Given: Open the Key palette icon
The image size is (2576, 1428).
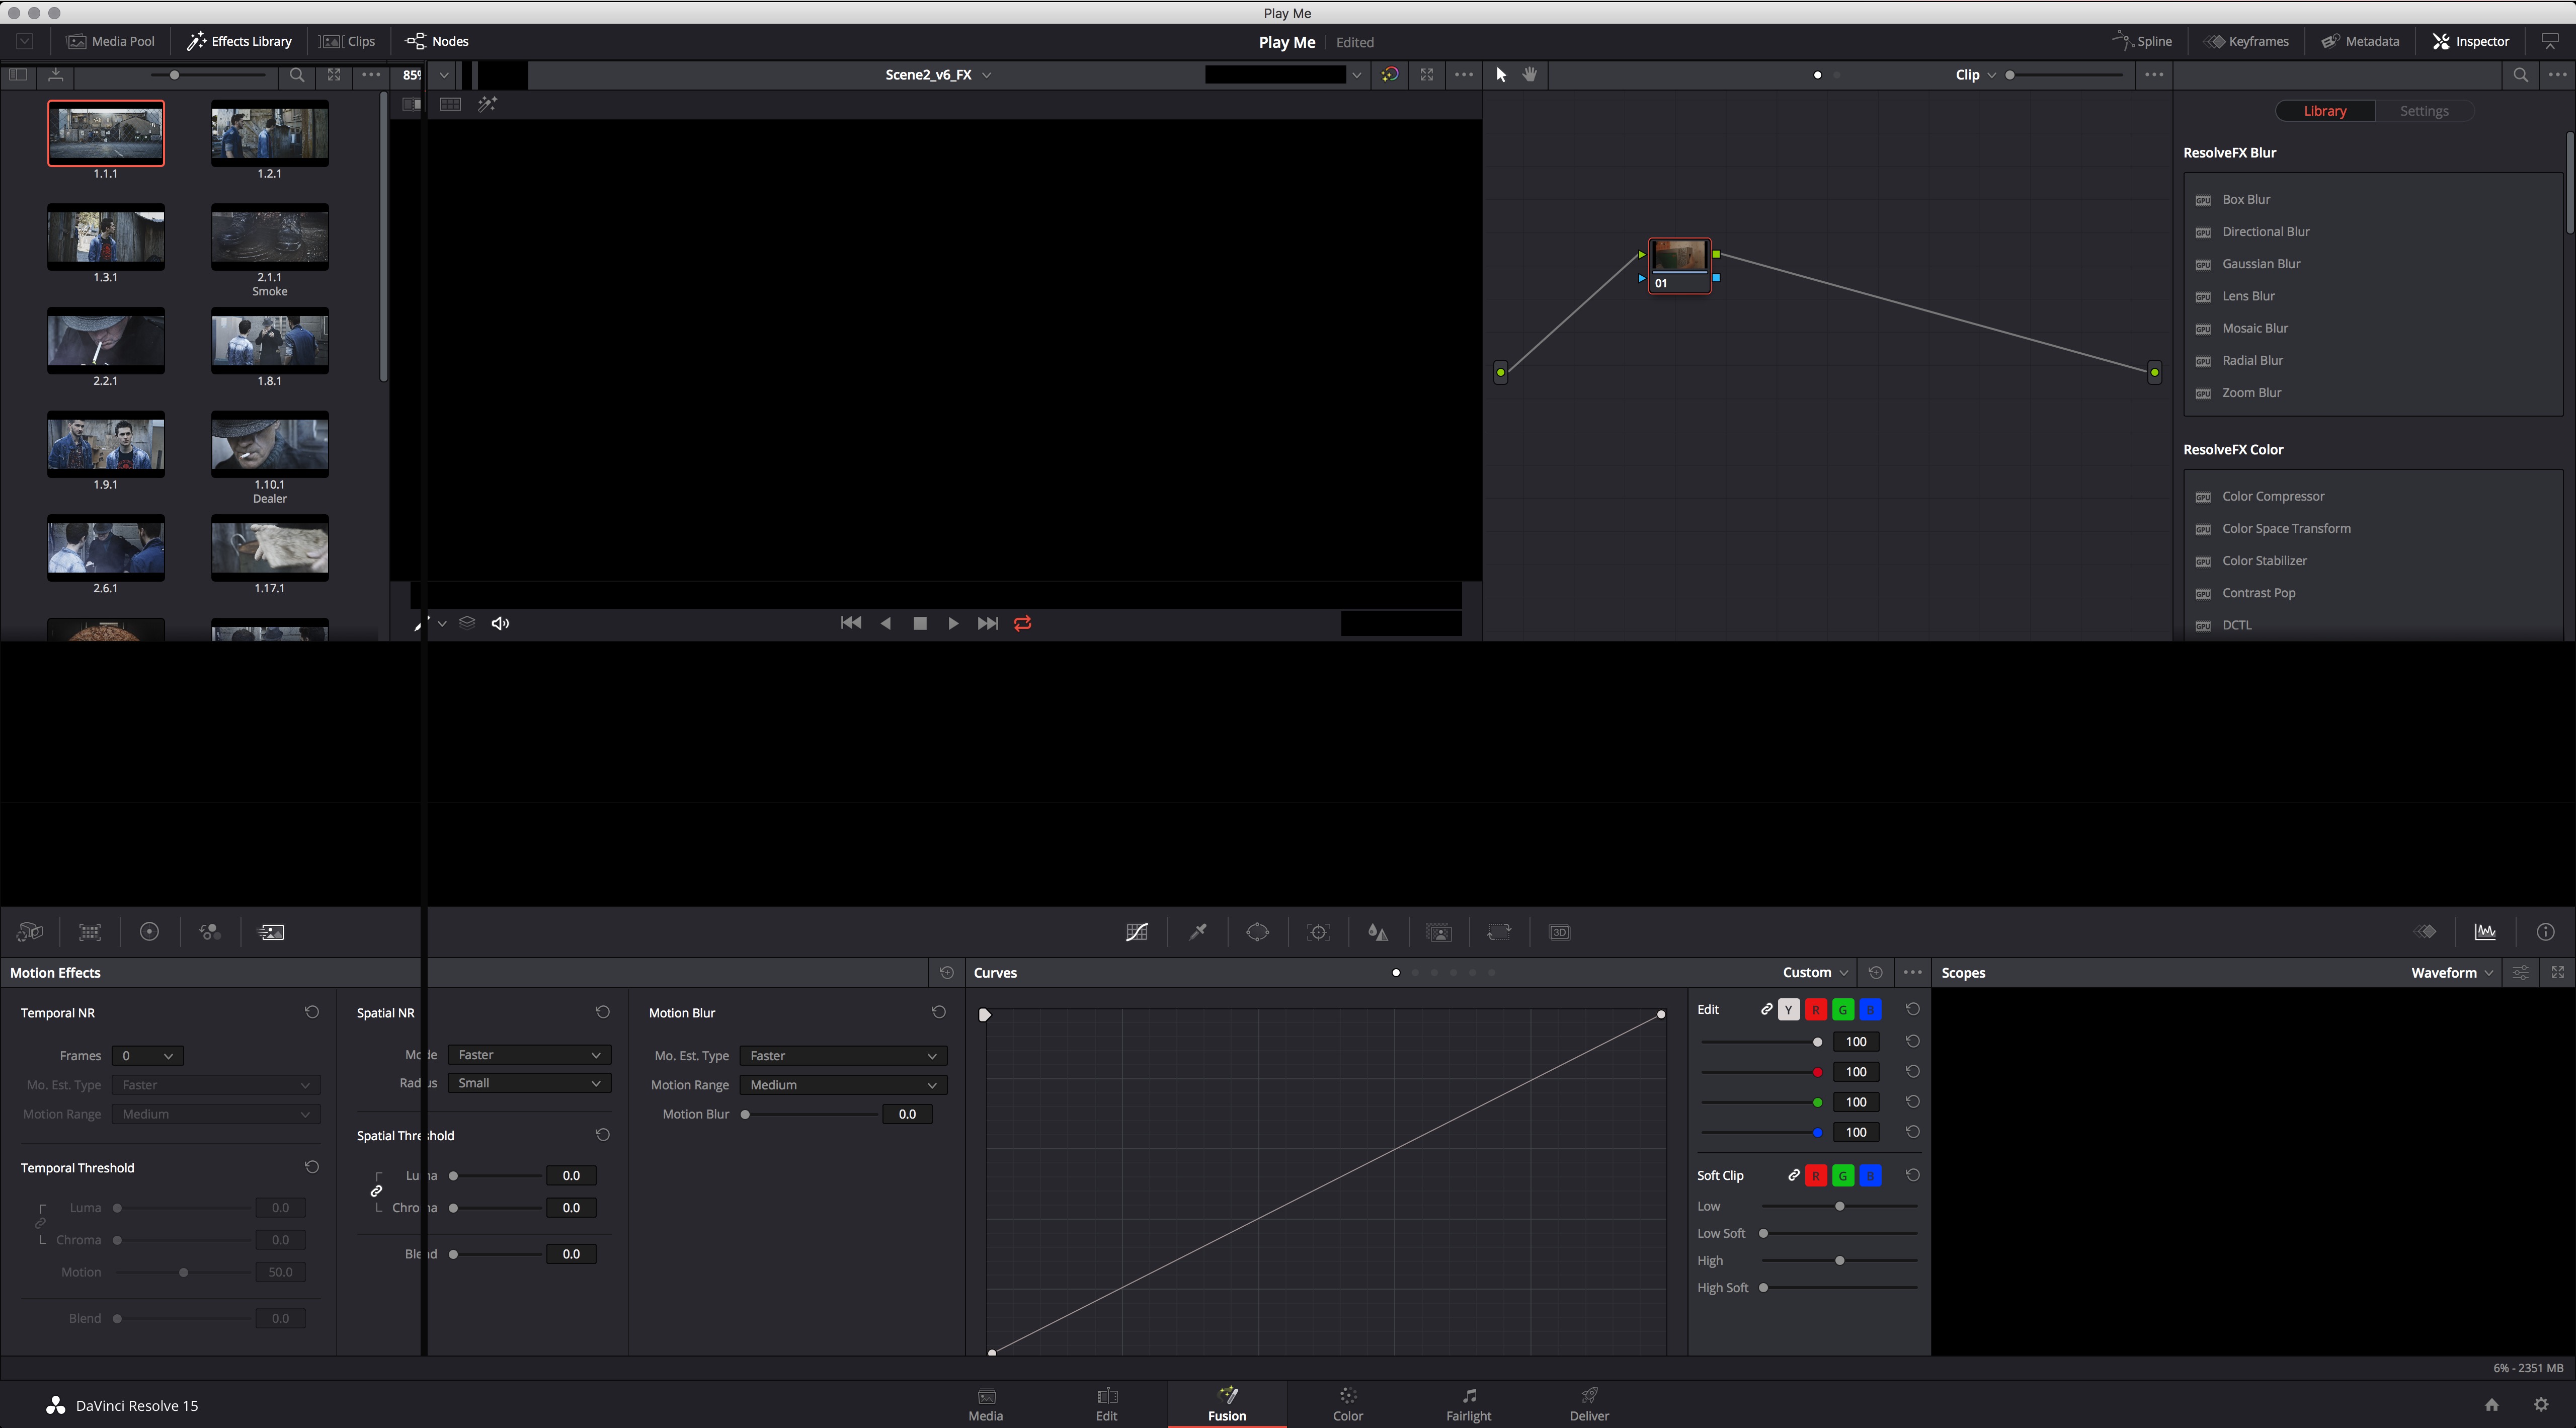Looking at the screenshot, I should pos(1439,932).
